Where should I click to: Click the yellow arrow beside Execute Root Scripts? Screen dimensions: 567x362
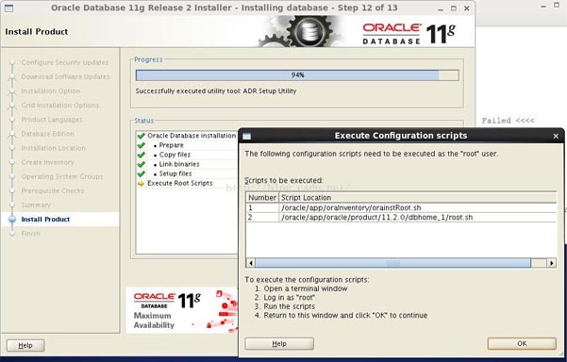pos(141,184)
